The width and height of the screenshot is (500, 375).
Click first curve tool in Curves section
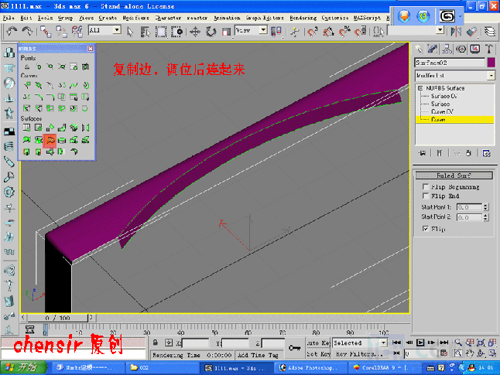[27, 85]
